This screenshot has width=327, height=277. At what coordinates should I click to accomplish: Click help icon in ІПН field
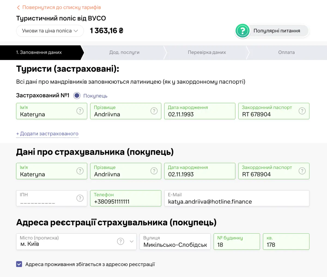coord(80,198)
